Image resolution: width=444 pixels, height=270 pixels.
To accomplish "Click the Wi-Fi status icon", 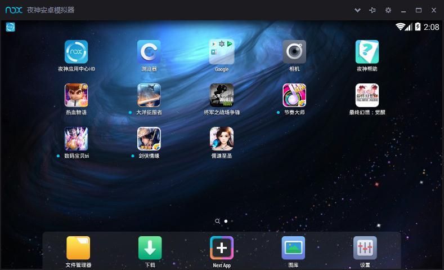I will coord(400,26).
